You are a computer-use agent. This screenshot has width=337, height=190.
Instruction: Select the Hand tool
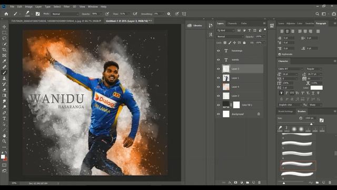tap(4, 136)
